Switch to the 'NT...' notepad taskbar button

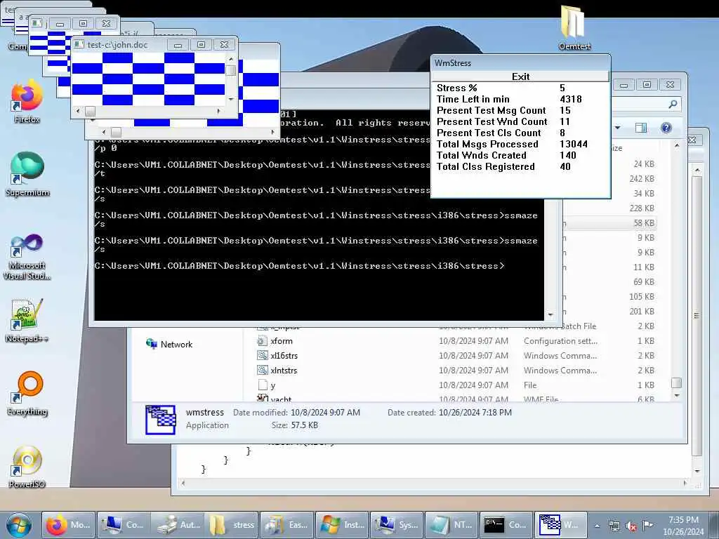click(x=450, y=525)
